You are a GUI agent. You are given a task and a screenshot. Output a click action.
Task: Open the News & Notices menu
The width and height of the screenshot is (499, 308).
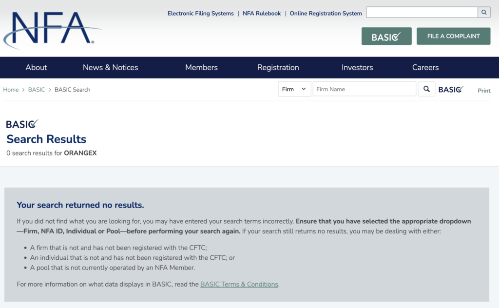point(111,67)
